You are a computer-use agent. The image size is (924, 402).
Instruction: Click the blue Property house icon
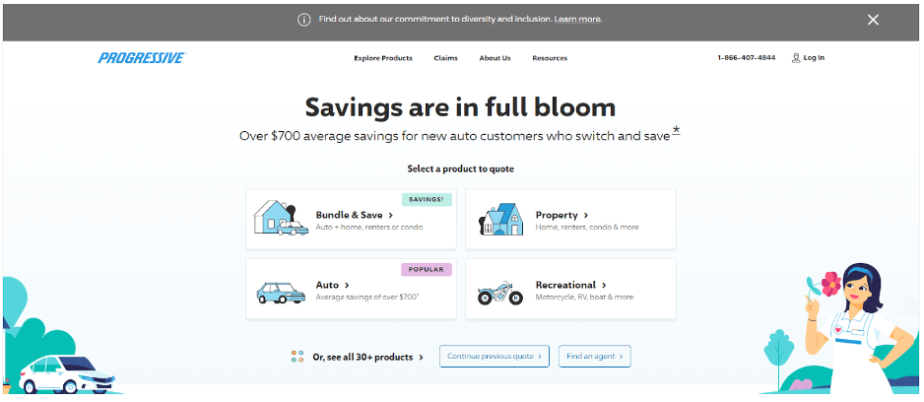pos(500,219)
